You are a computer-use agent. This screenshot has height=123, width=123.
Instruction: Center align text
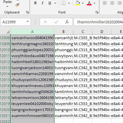[x=112, y=3]
